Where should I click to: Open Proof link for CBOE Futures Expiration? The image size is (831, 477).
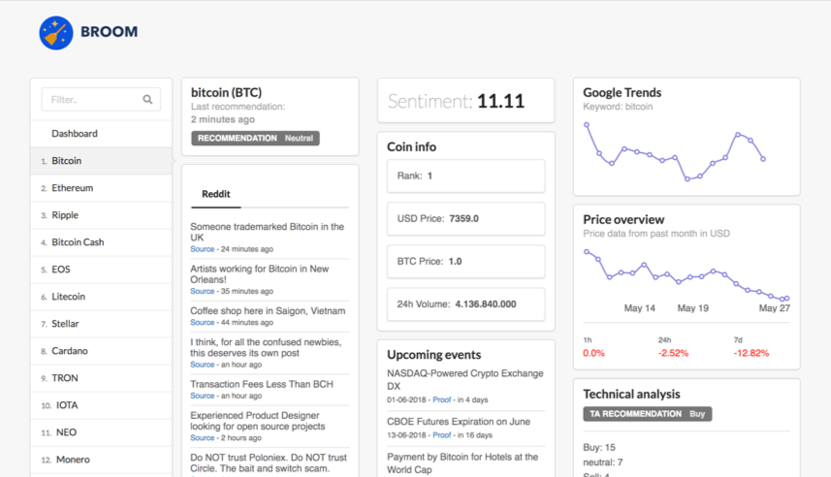tap(442, 435)
